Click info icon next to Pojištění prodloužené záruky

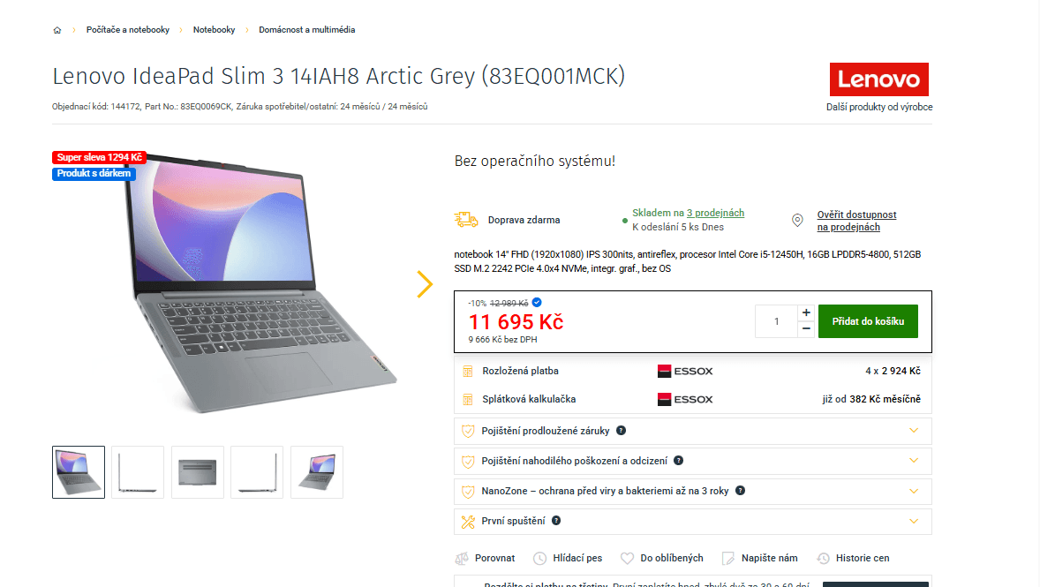click(x=621, y=431)
